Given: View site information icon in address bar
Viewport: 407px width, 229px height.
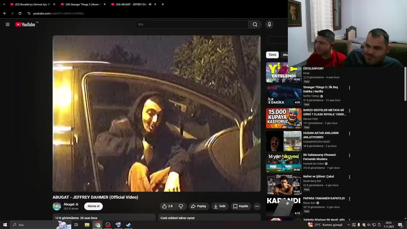Looking at the screenshot, I should point(29,13).
